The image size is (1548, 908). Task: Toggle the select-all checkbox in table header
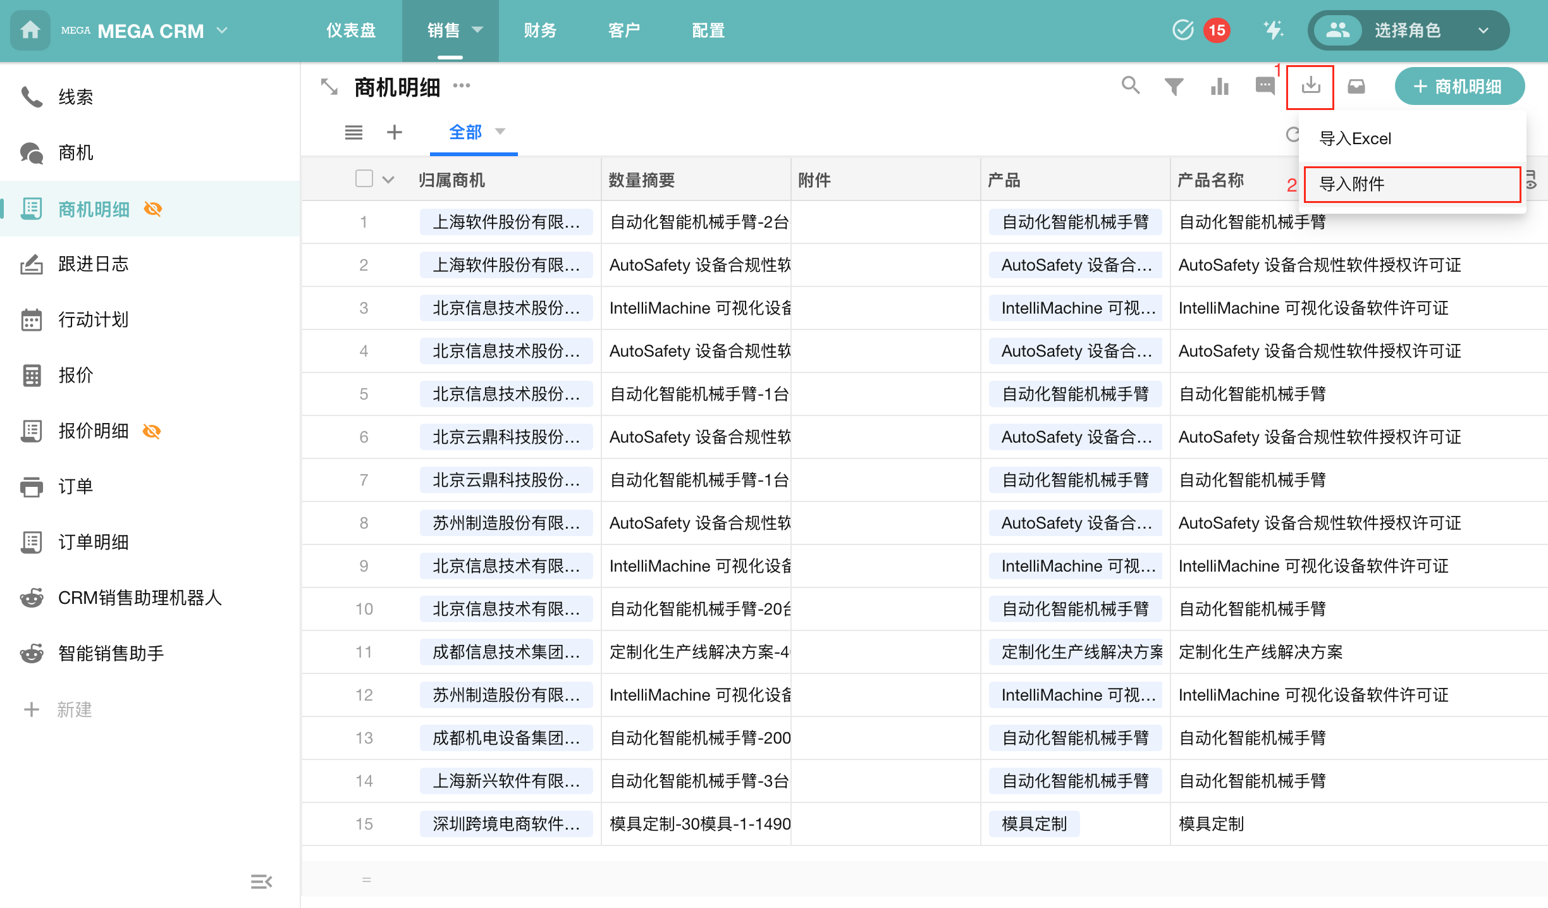[x=364, y=179]
